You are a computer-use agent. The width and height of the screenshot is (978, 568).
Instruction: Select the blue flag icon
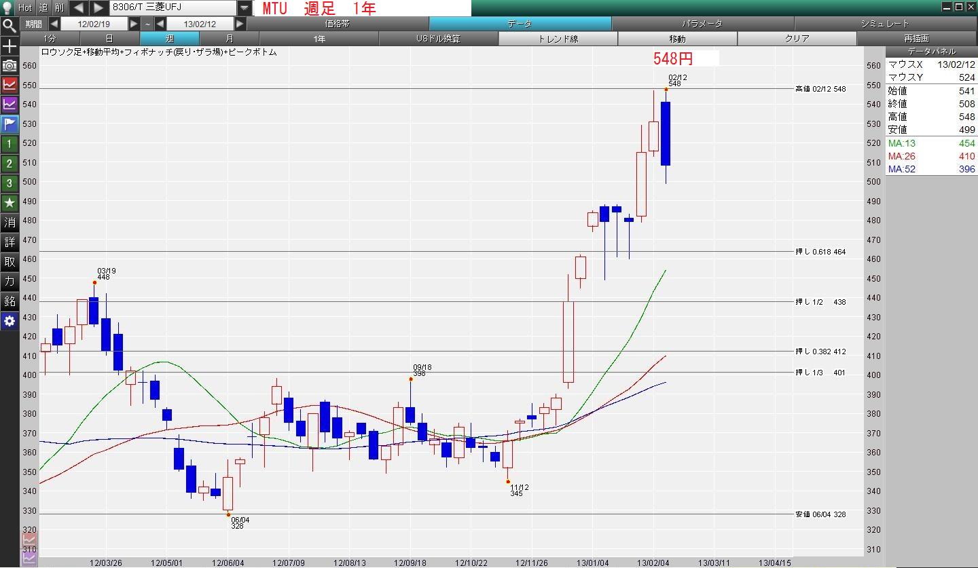pyautogui.click(x=10, y=124)
